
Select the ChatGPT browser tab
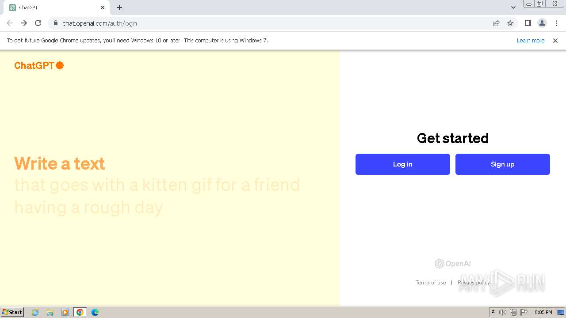coord(57,8)
